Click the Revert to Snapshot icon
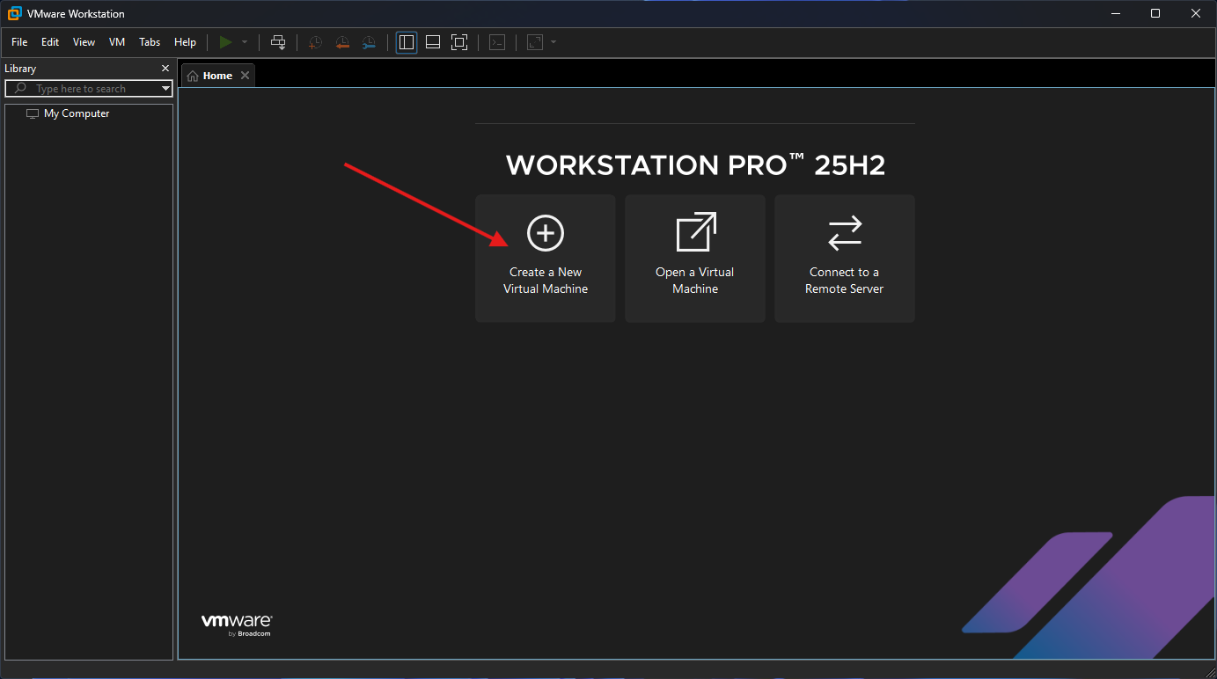This screenshot has height=679, width=1217. click(x=342, y=42)
